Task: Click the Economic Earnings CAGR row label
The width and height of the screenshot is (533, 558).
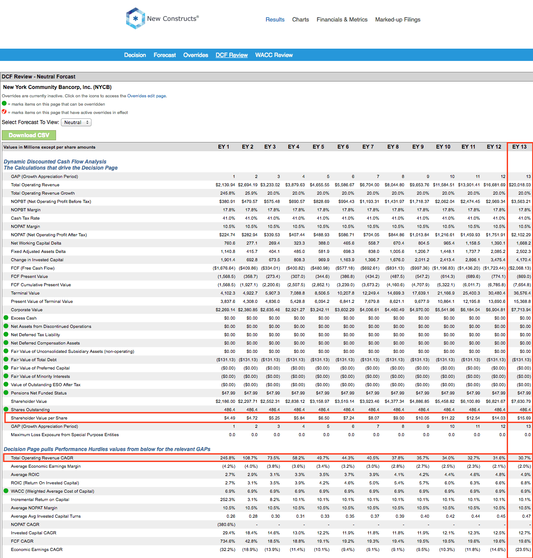Action: click(37, 549)
